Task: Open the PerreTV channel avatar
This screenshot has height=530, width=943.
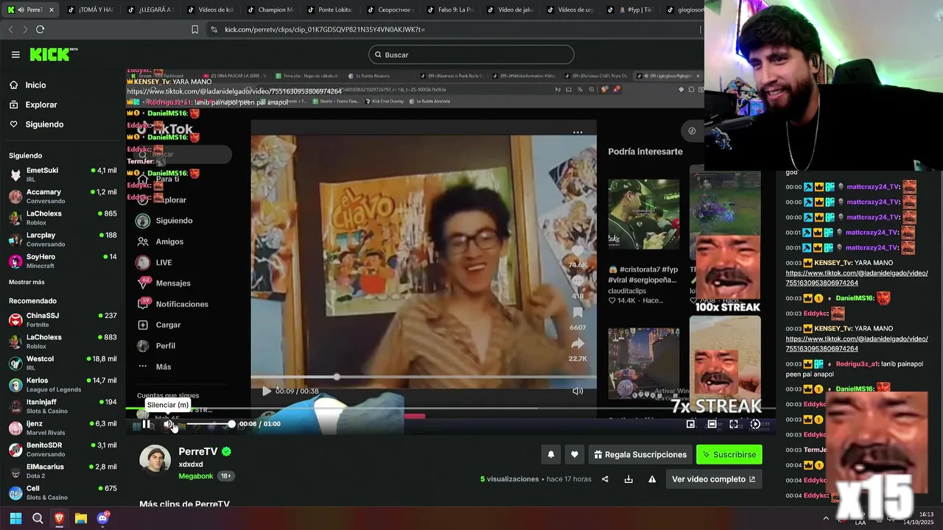Action: pos(155,460)
